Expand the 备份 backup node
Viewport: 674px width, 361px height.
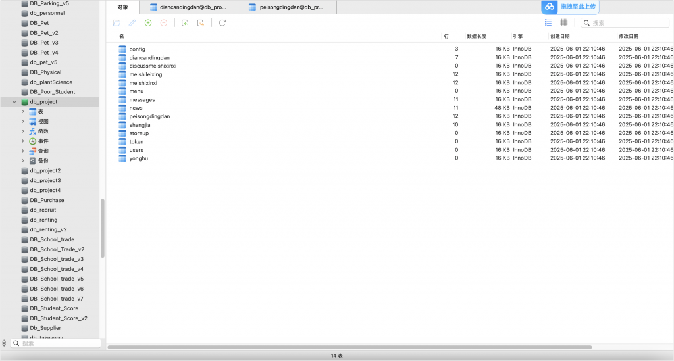tap(22, 161)
